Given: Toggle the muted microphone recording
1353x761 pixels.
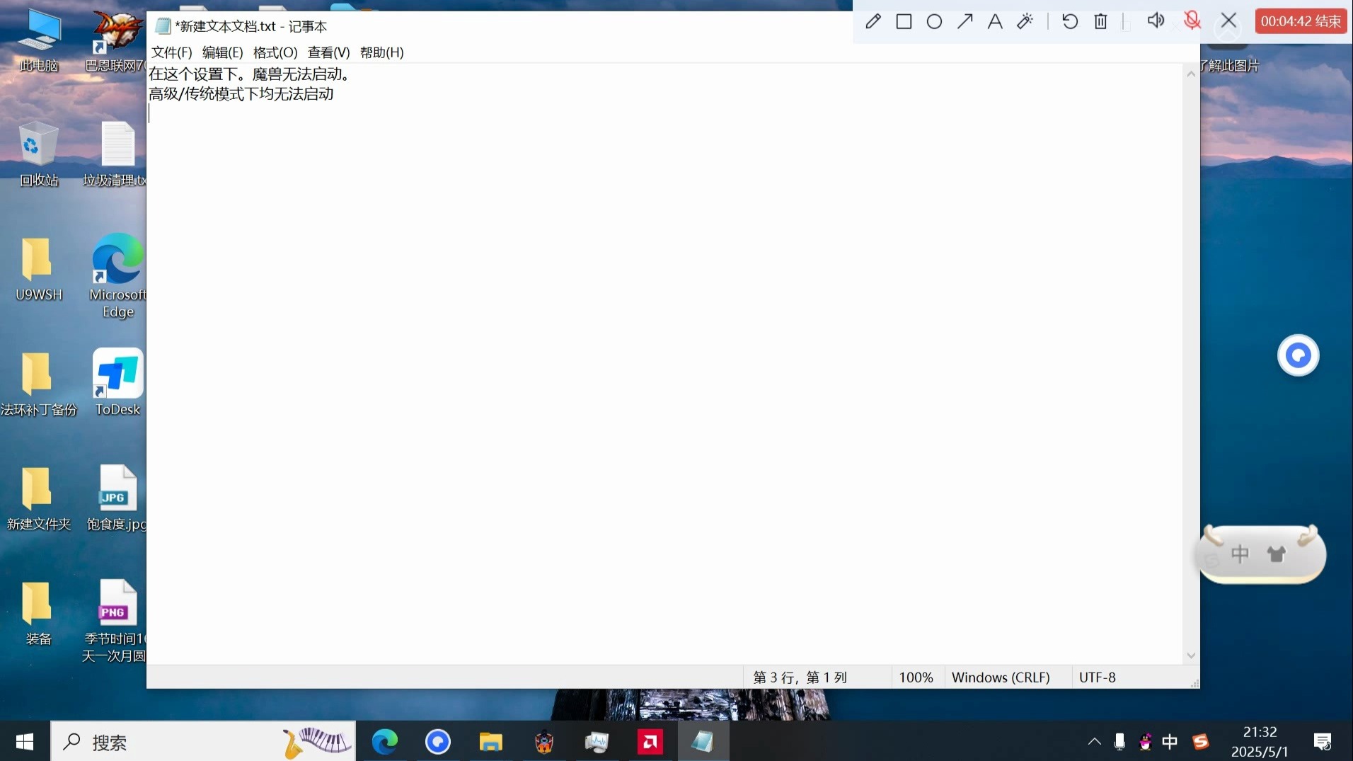Looking at the screenshot, I should (x=1192, y=21).
